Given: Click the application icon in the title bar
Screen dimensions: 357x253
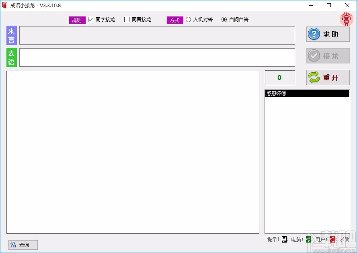Looking at the screenshot, I should click(x=5, y=5).
